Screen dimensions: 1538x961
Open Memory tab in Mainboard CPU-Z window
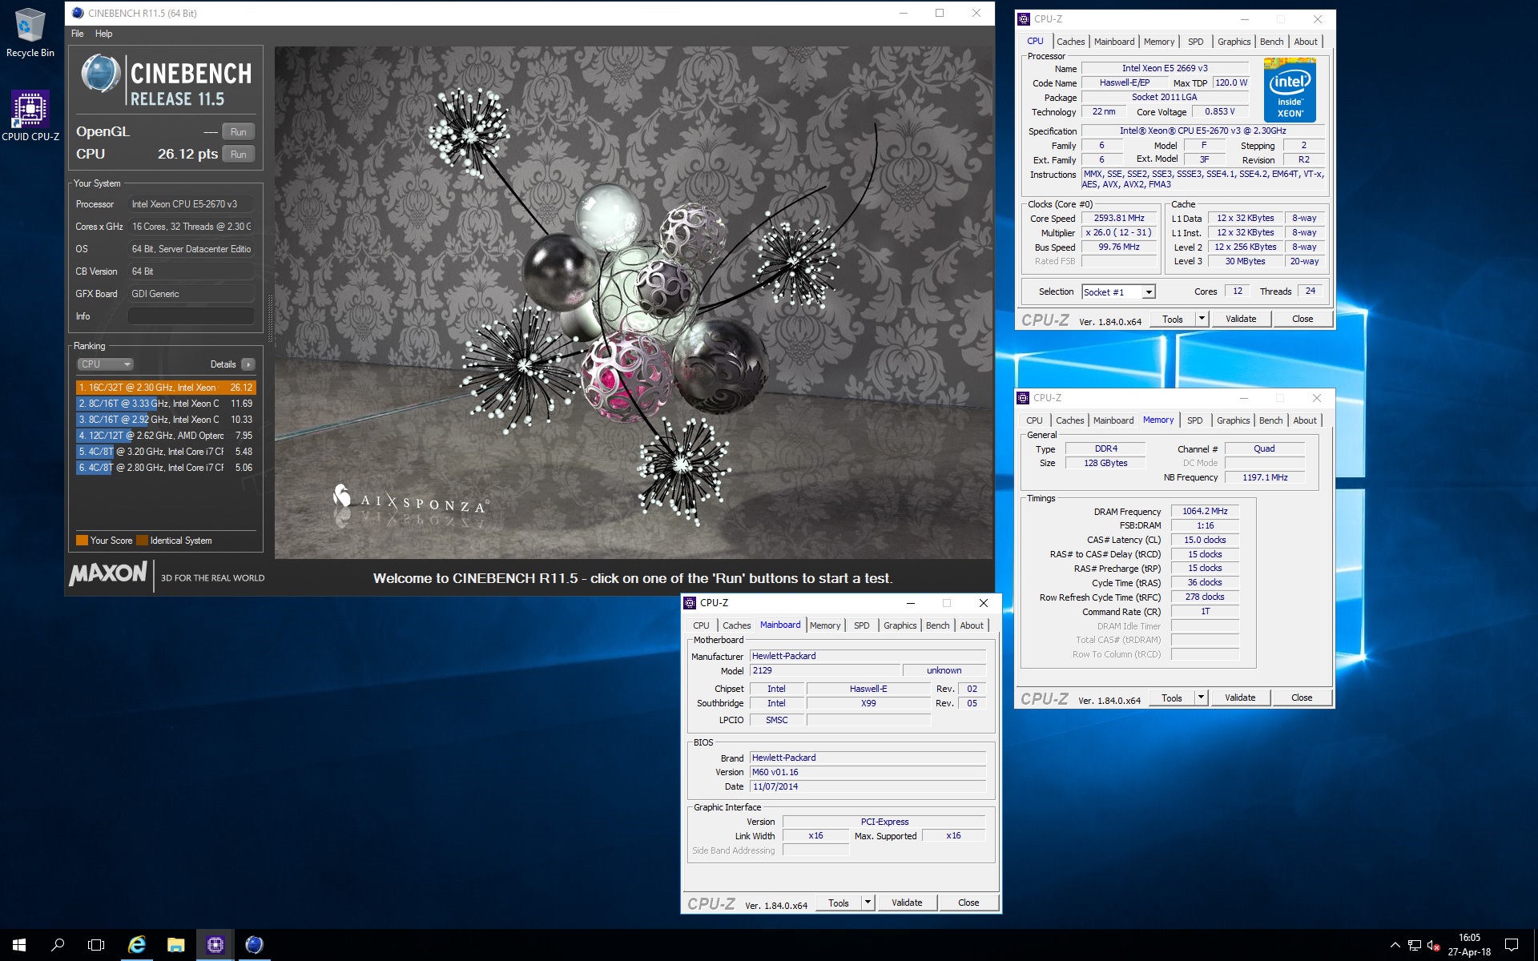(825, 625)
